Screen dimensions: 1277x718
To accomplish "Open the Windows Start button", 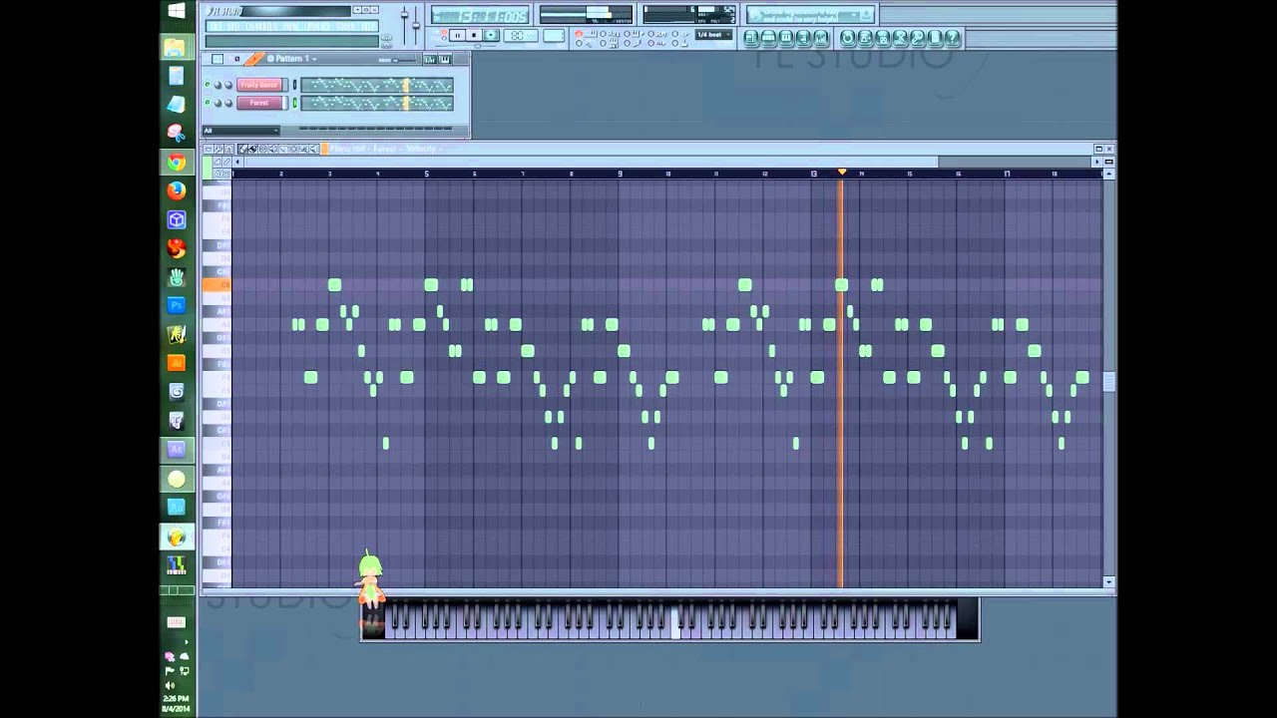I will tap(177, 11).
